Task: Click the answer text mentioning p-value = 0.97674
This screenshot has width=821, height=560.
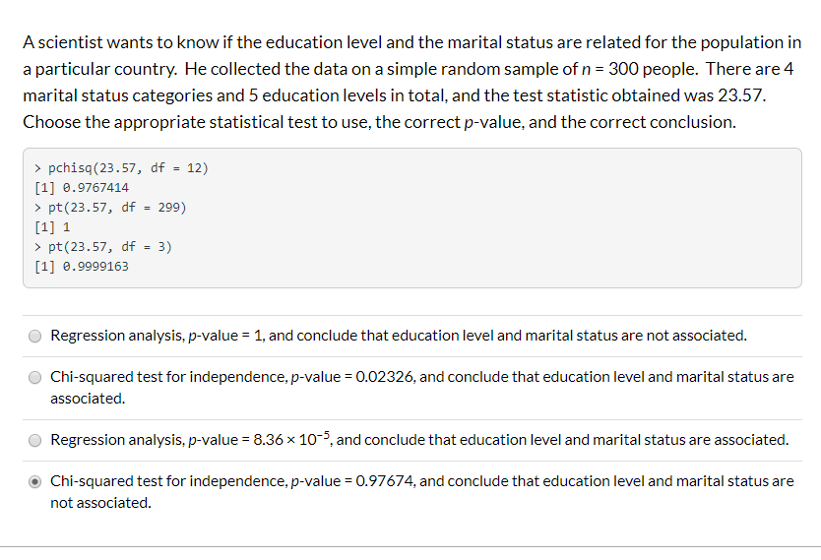Action: click(422, 491)
